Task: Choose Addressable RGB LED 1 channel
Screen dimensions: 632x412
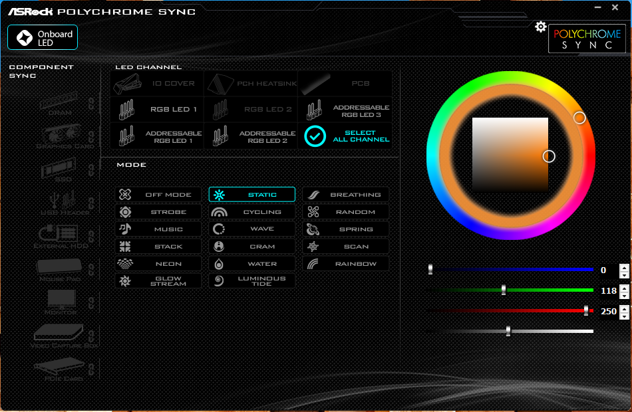Action: pos(157,136)
